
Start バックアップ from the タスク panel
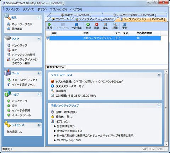click(x=19, y=45)
